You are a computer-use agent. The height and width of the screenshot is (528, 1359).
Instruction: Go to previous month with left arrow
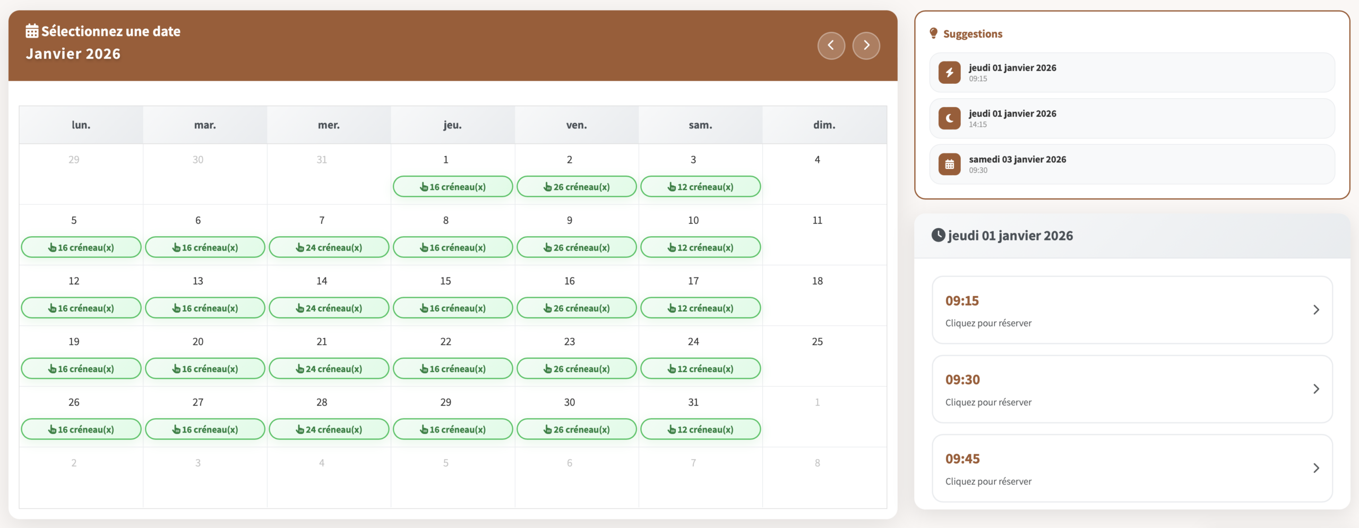(831, 46)
